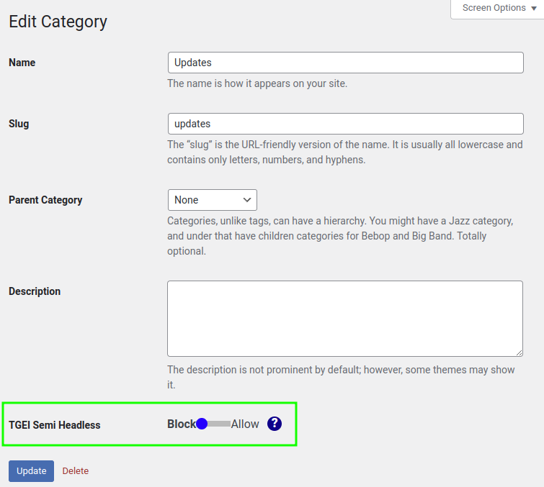The height and width of the screenshot is (487, 544).
Task: Open the TGEI Semi Headless help icon
Action: point(274,424)
